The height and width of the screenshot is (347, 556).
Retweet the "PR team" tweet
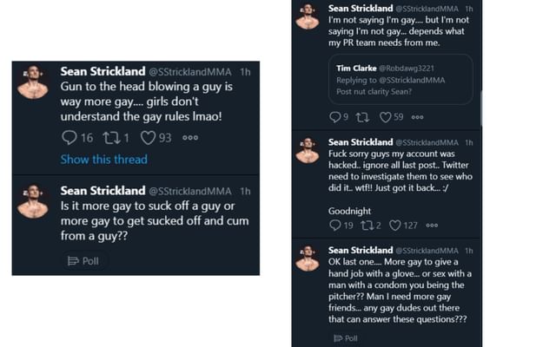point(362,117)
